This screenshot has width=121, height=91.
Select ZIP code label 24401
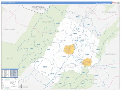point(64,57)
